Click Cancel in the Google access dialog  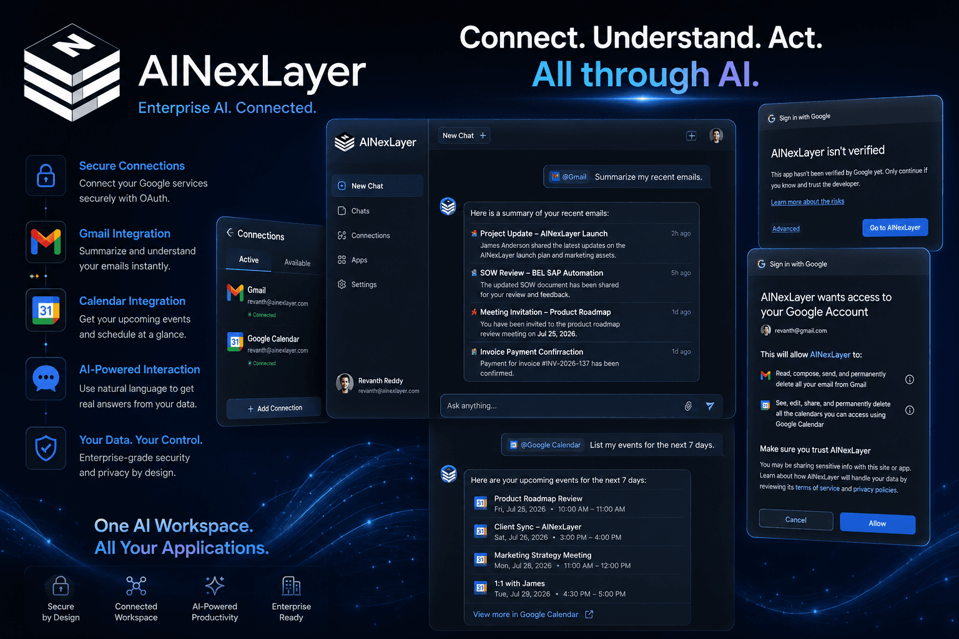click(796, 520)
